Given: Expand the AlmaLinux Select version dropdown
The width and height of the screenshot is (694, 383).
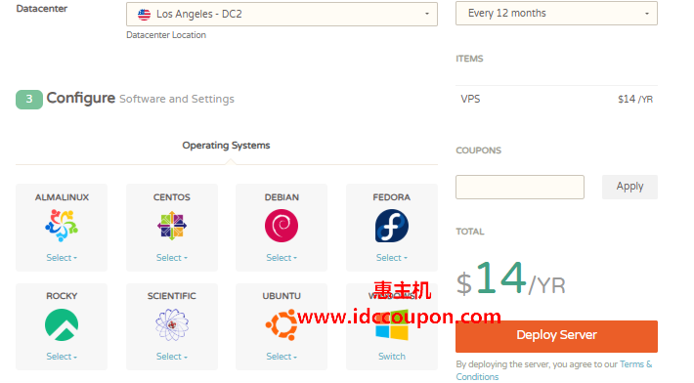Looking at the screenshot, I should click(x=62, y=258).
